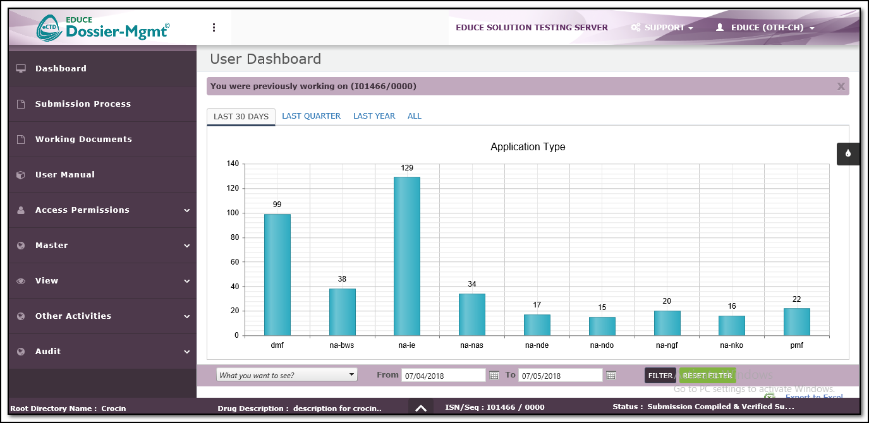Click the na-ie bar in the chart

pyautogui.click(x=406, y=256)
